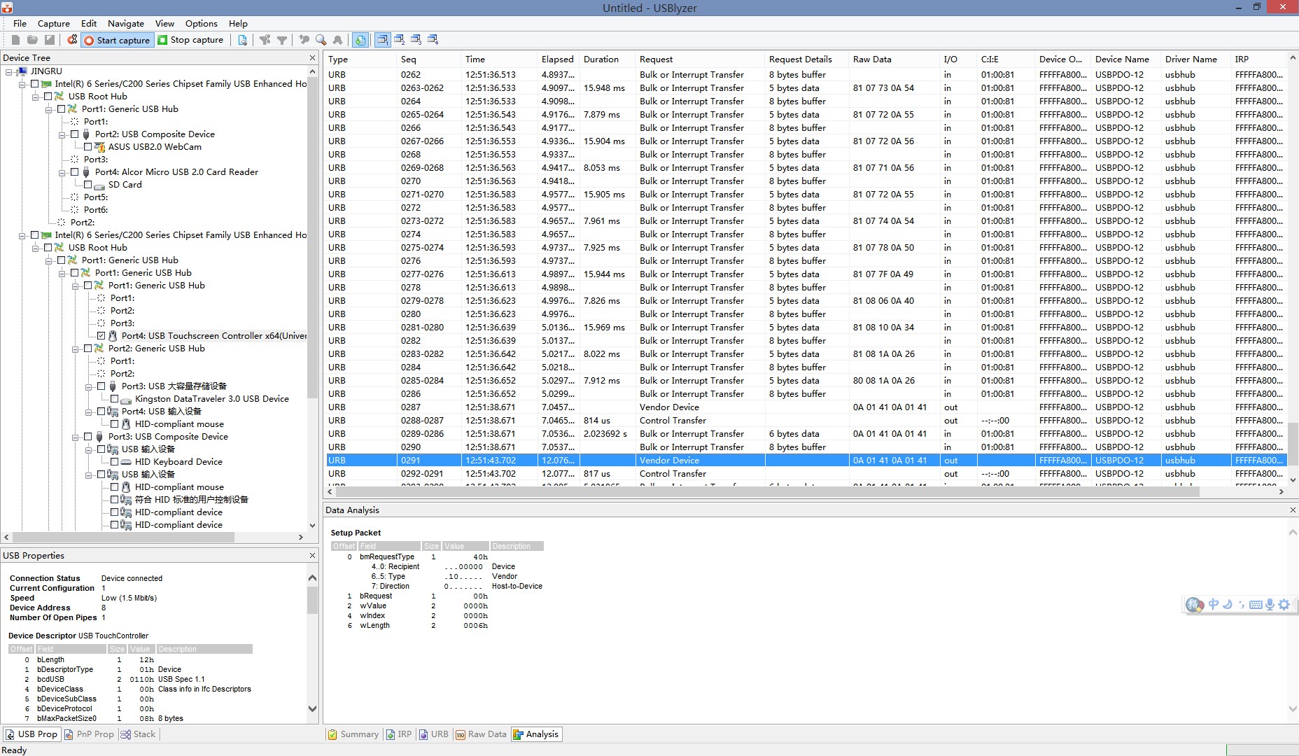Check the Port4: Alcor Micro Card Reader checkbox

tap(74, 171)
